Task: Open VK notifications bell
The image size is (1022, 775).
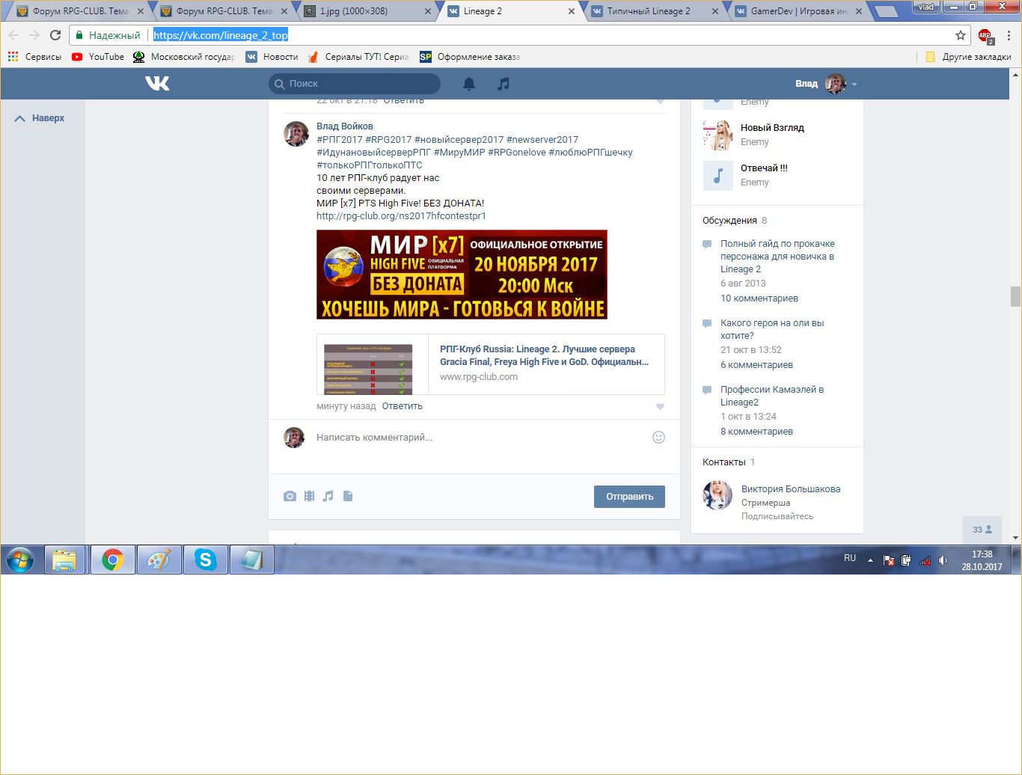Action: (x=469, y=84)
